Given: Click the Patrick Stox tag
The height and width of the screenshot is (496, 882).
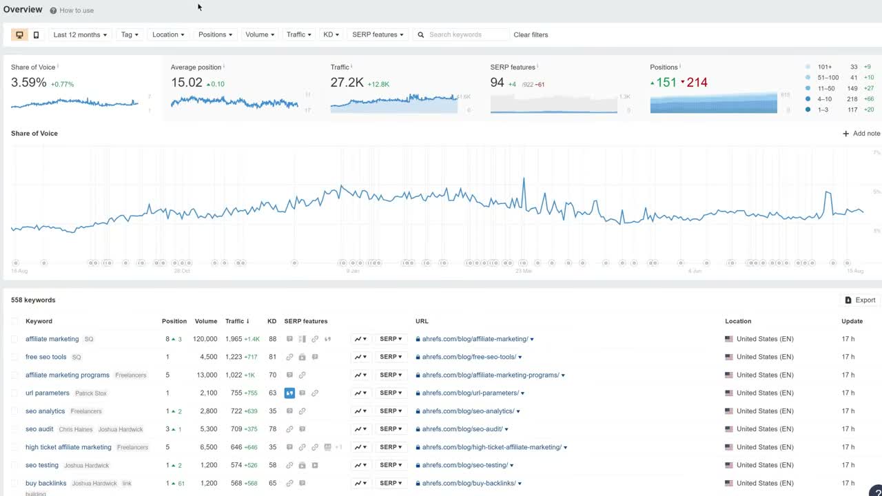Looking at the screenshot, I should (x=91, y=393).
